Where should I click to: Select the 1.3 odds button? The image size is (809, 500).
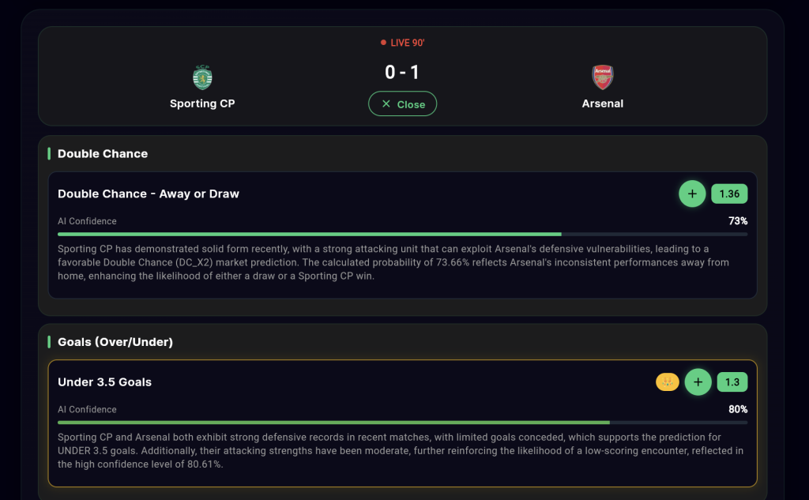coord(732,382)
